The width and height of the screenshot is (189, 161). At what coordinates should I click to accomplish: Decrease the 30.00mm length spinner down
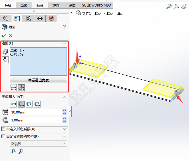(65, 113)
